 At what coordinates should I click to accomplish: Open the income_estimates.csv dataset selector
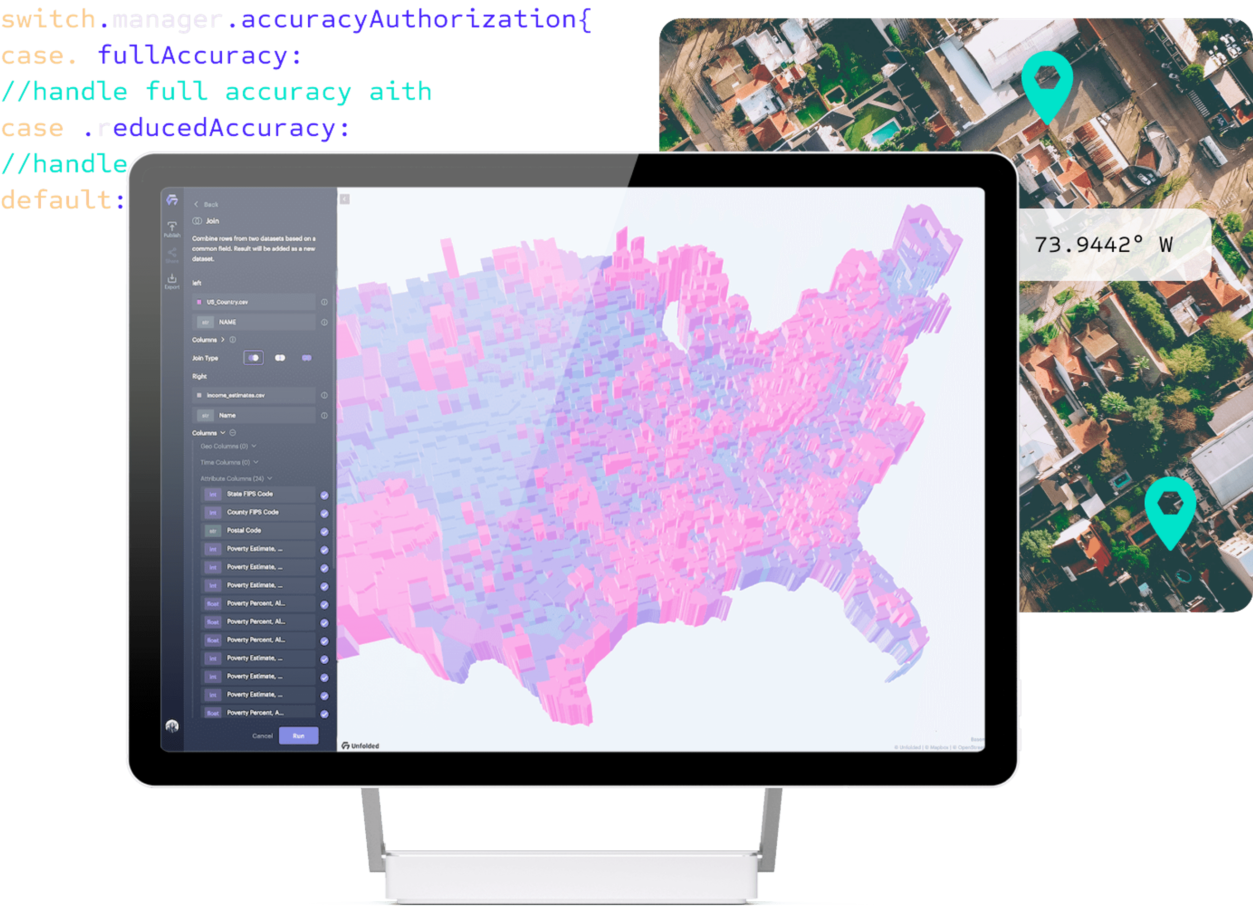254,395
